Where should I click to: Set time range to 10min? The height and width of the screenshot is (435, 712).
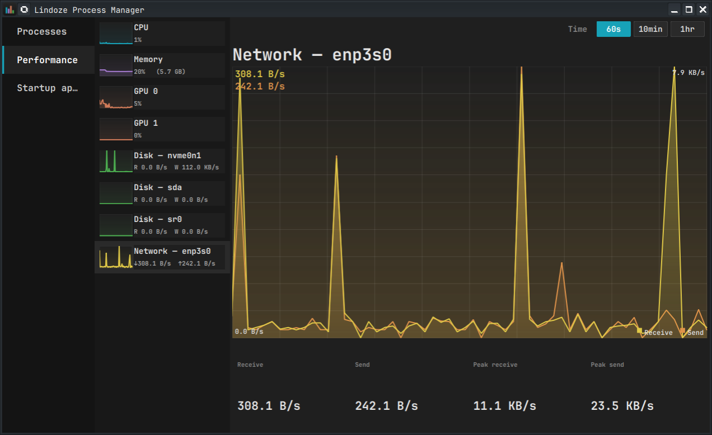pyautogui.click(x=650, y=29)
